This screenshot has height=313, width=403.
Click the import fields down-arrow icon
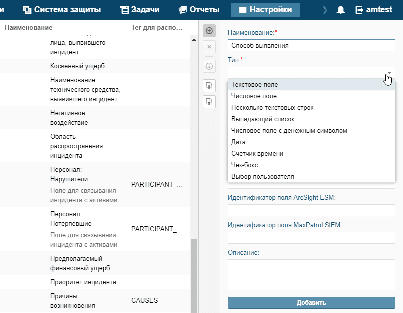(209, 85)
